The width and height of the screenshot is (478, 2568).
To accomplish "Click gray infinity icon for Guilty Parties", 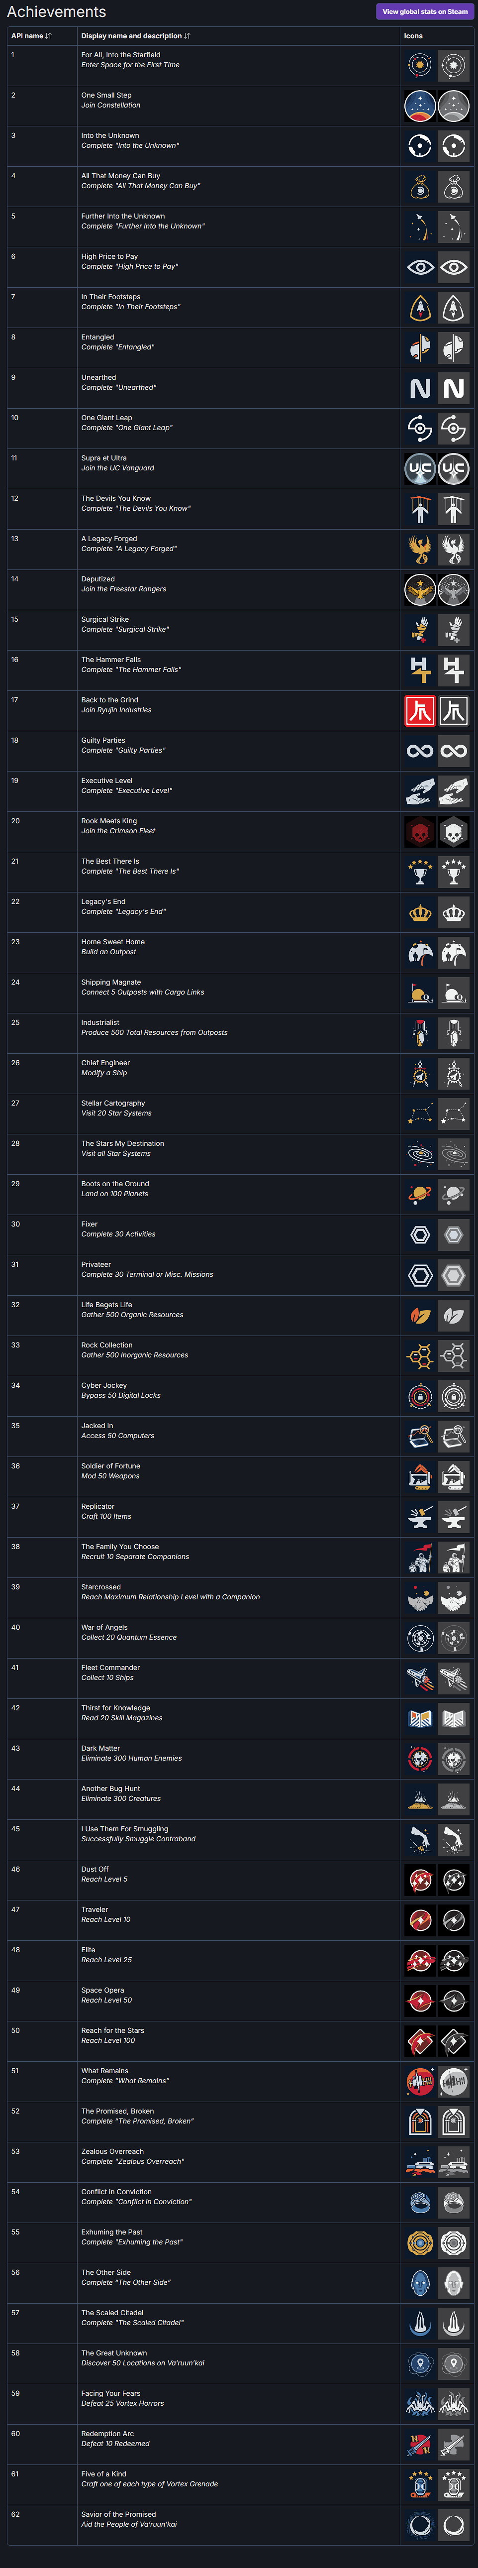I will click(454, 751).
